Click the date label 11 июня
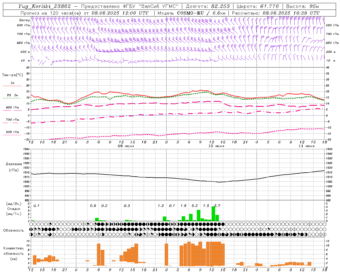The image size is (340, 272). click(x=307, y=146)
